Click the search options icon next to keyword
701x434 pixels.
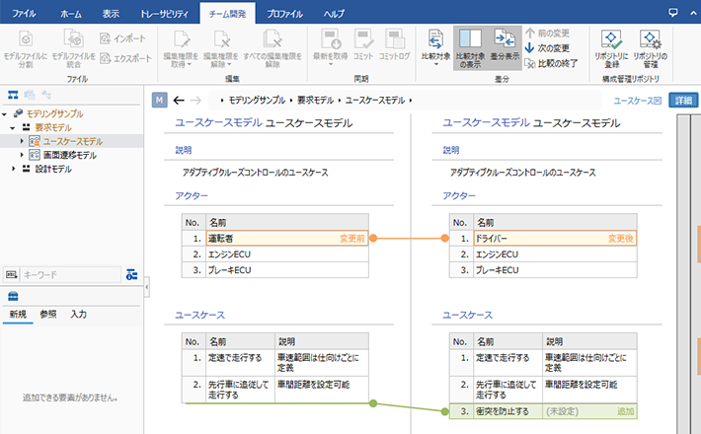pyautogui.click(x=132, y=274)
